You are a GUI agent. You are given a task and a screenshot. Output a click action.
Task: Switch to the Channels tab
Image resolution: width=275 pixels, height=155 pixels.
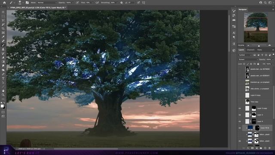(x=251, y=50)
